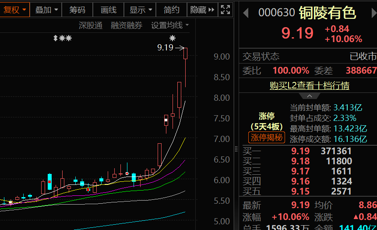The width and height of the screenshot is (377, 230).
Task: Click the 委比 value 100.00%
Action: (x=291, y=71)
